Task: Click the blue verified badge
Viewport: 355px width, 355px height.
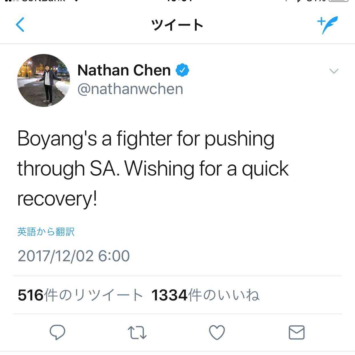Action: click(x=182, y=70)
